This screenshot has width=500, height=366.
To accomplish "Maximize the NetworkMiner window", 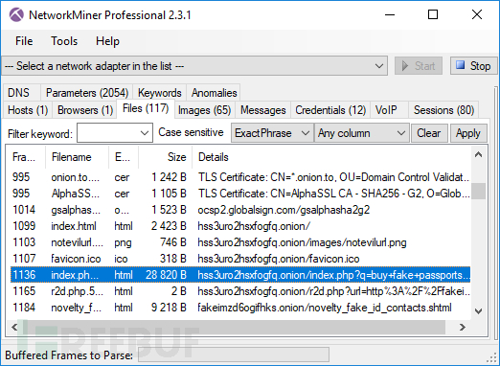I will [433, 14].
